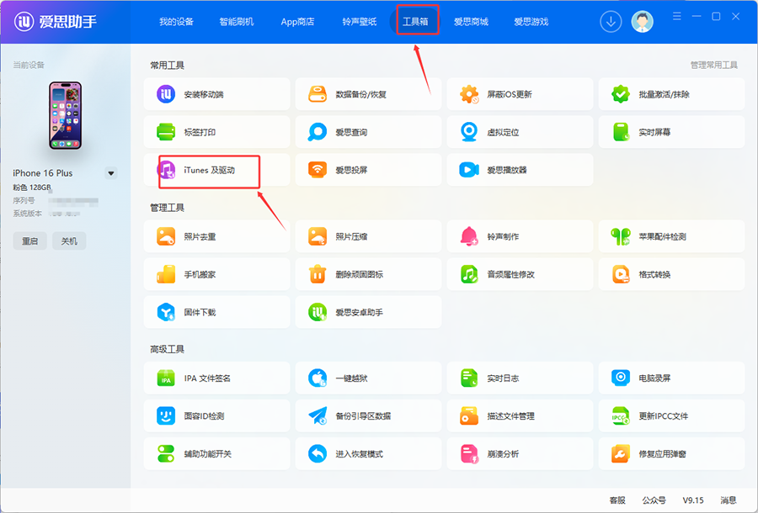Open the 实时日志 icon
The width and height of the screenshot is (758, 513).
469,378
